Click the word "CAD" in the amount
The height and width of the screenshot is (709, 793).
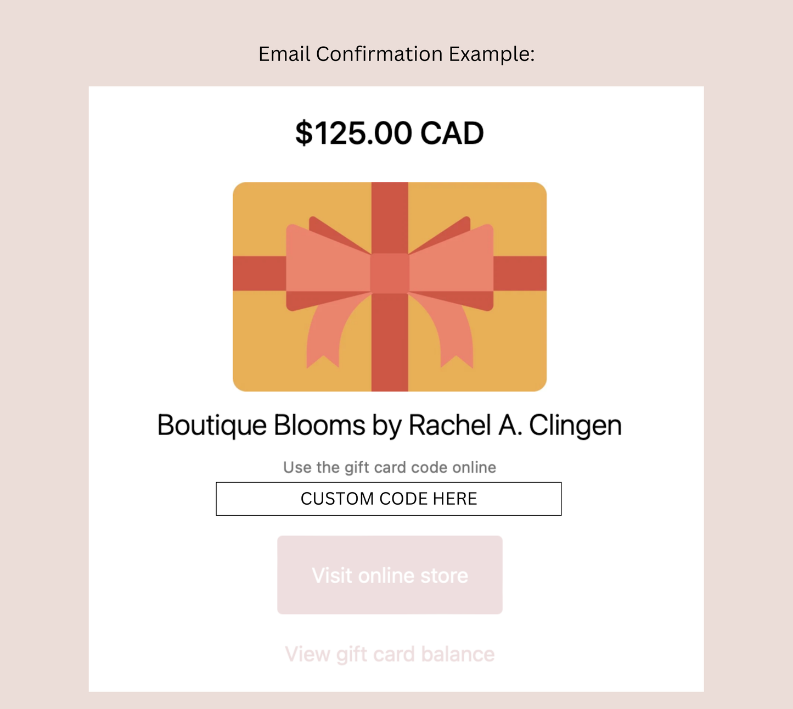[x=452, y=133]
